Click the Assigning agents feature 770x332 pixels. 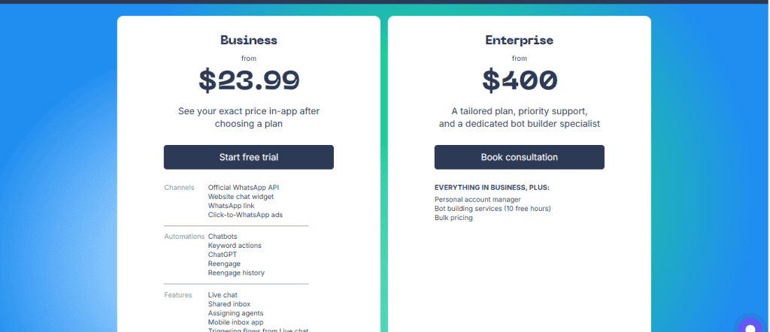tap(235, 313)
